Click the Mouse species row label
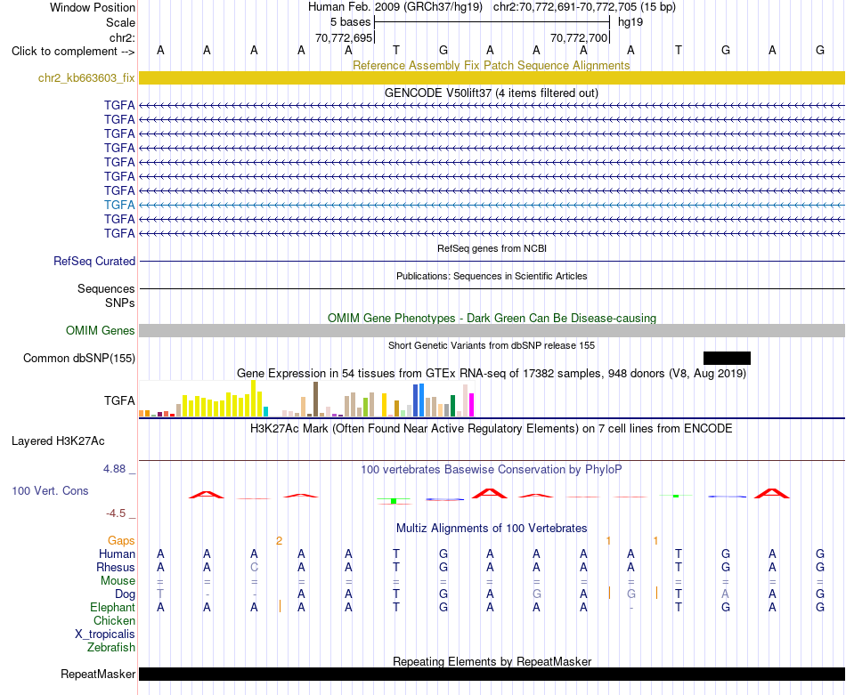846x695 pixels. tap(118, 581)
